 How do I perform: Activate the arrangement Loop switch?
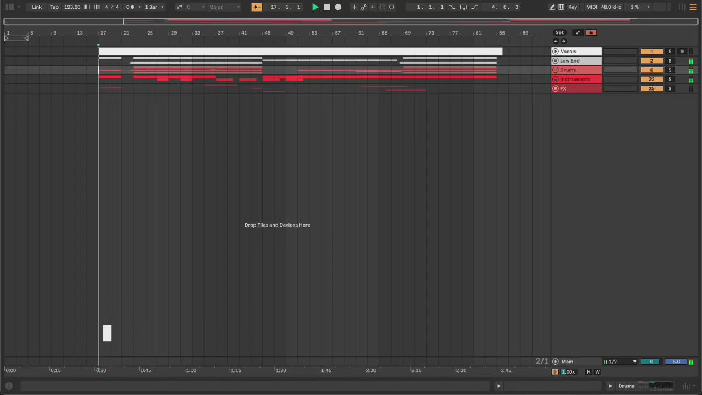tap(463, 7)
